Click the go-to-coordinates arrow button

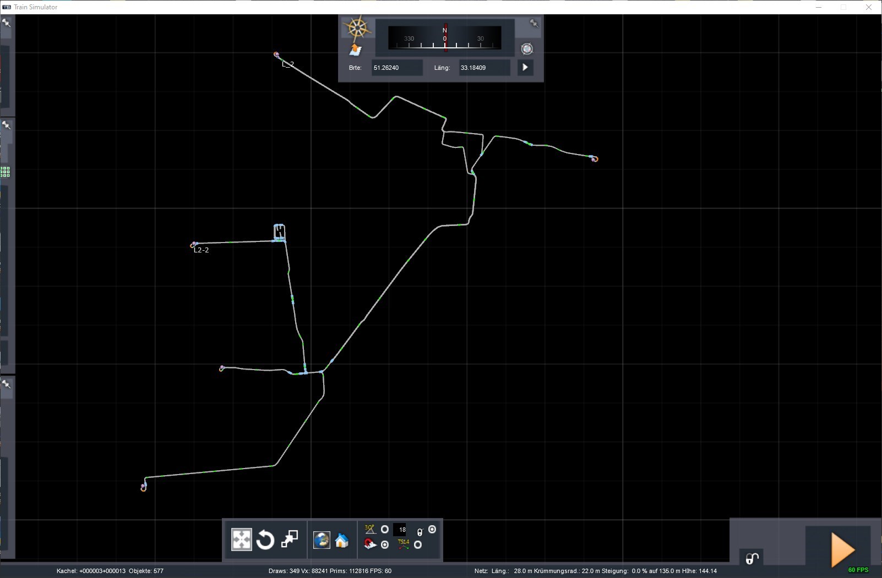click(x=525, y=67)
